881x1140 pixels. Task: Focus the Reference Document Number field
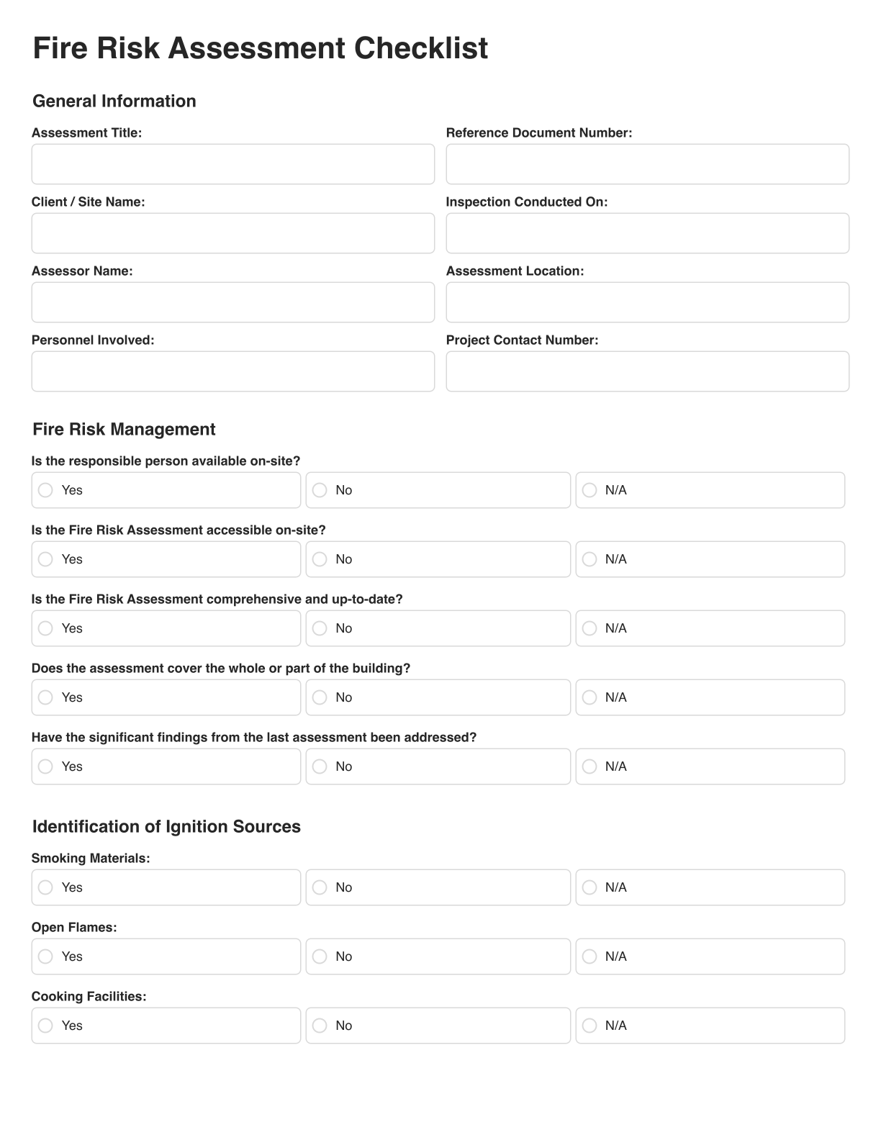pos(647,164)
